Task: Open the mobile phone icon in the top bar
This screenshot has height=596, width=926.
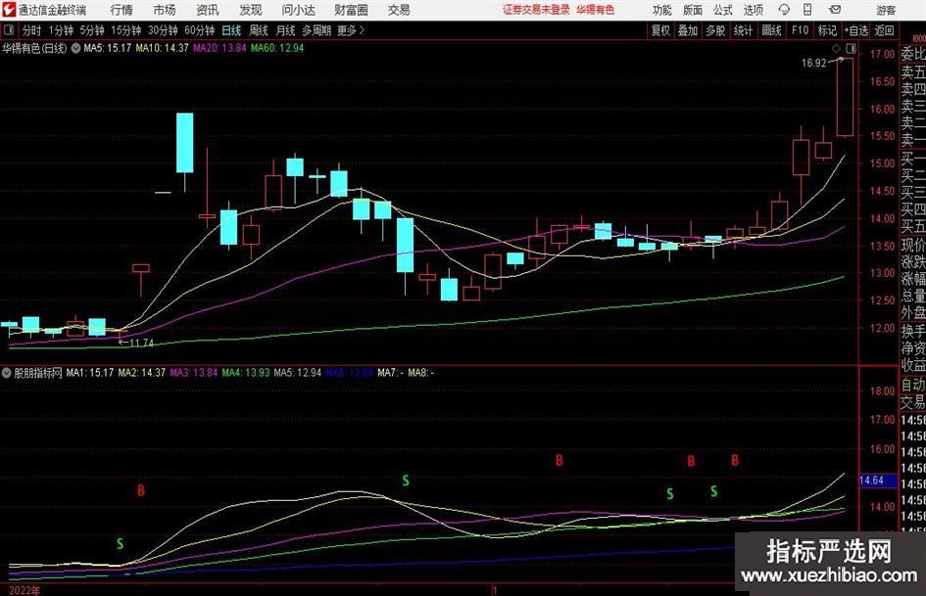Action: tap(807, 10)
